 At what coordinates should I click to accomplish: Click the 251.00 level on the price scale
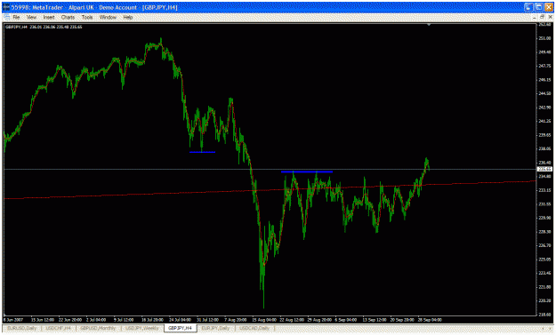(x=545, y=38)
